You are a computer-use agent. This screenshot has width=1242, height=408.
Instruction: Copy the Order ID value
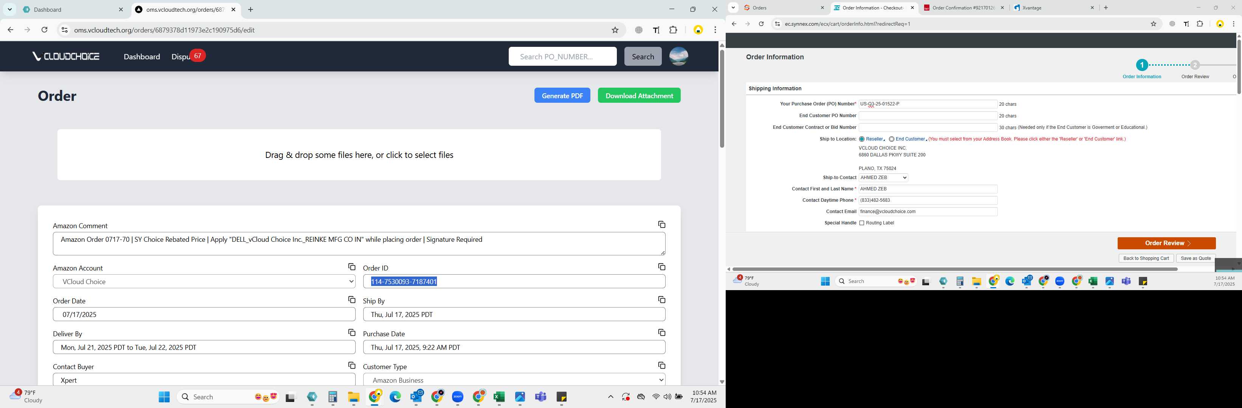(661, 267)
